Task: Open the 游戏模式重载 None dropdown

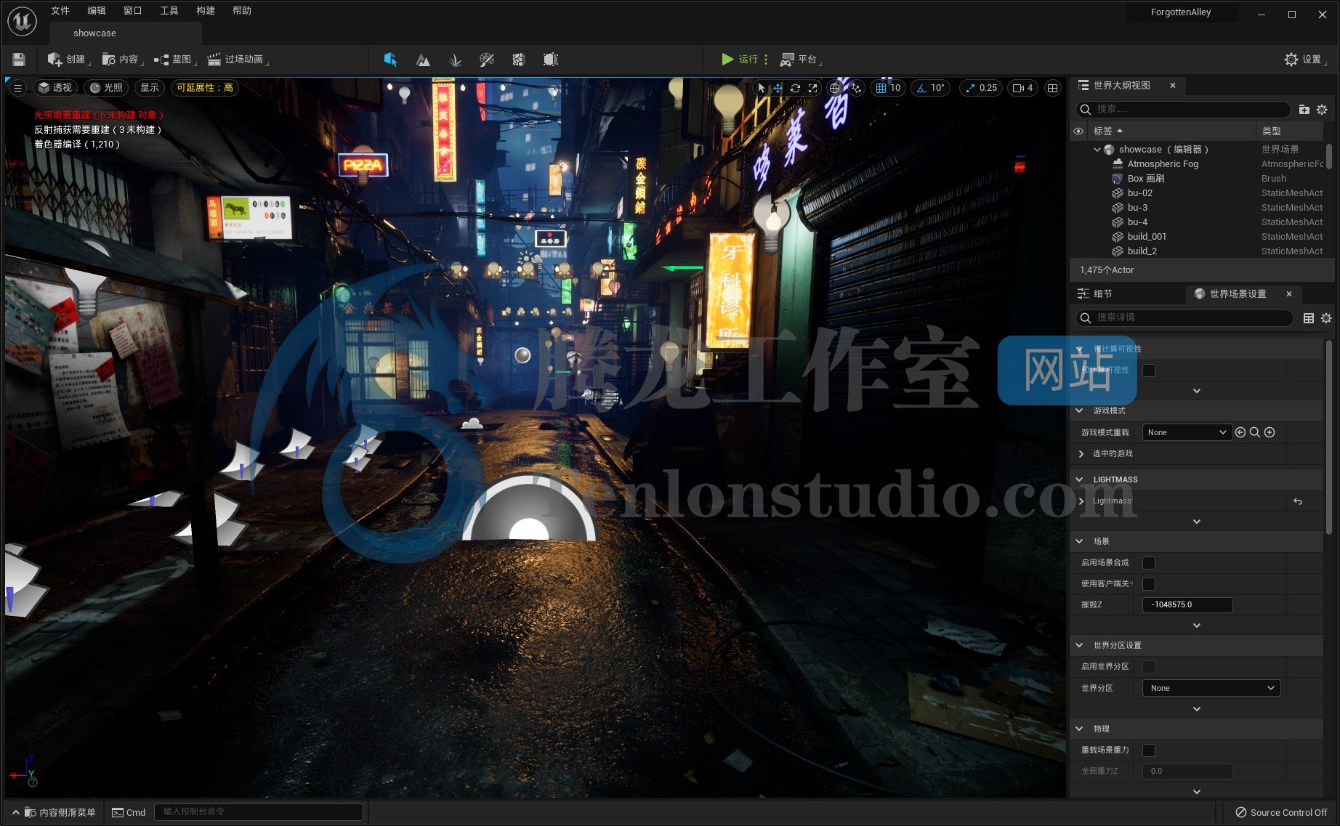Action: [1186, 432]
